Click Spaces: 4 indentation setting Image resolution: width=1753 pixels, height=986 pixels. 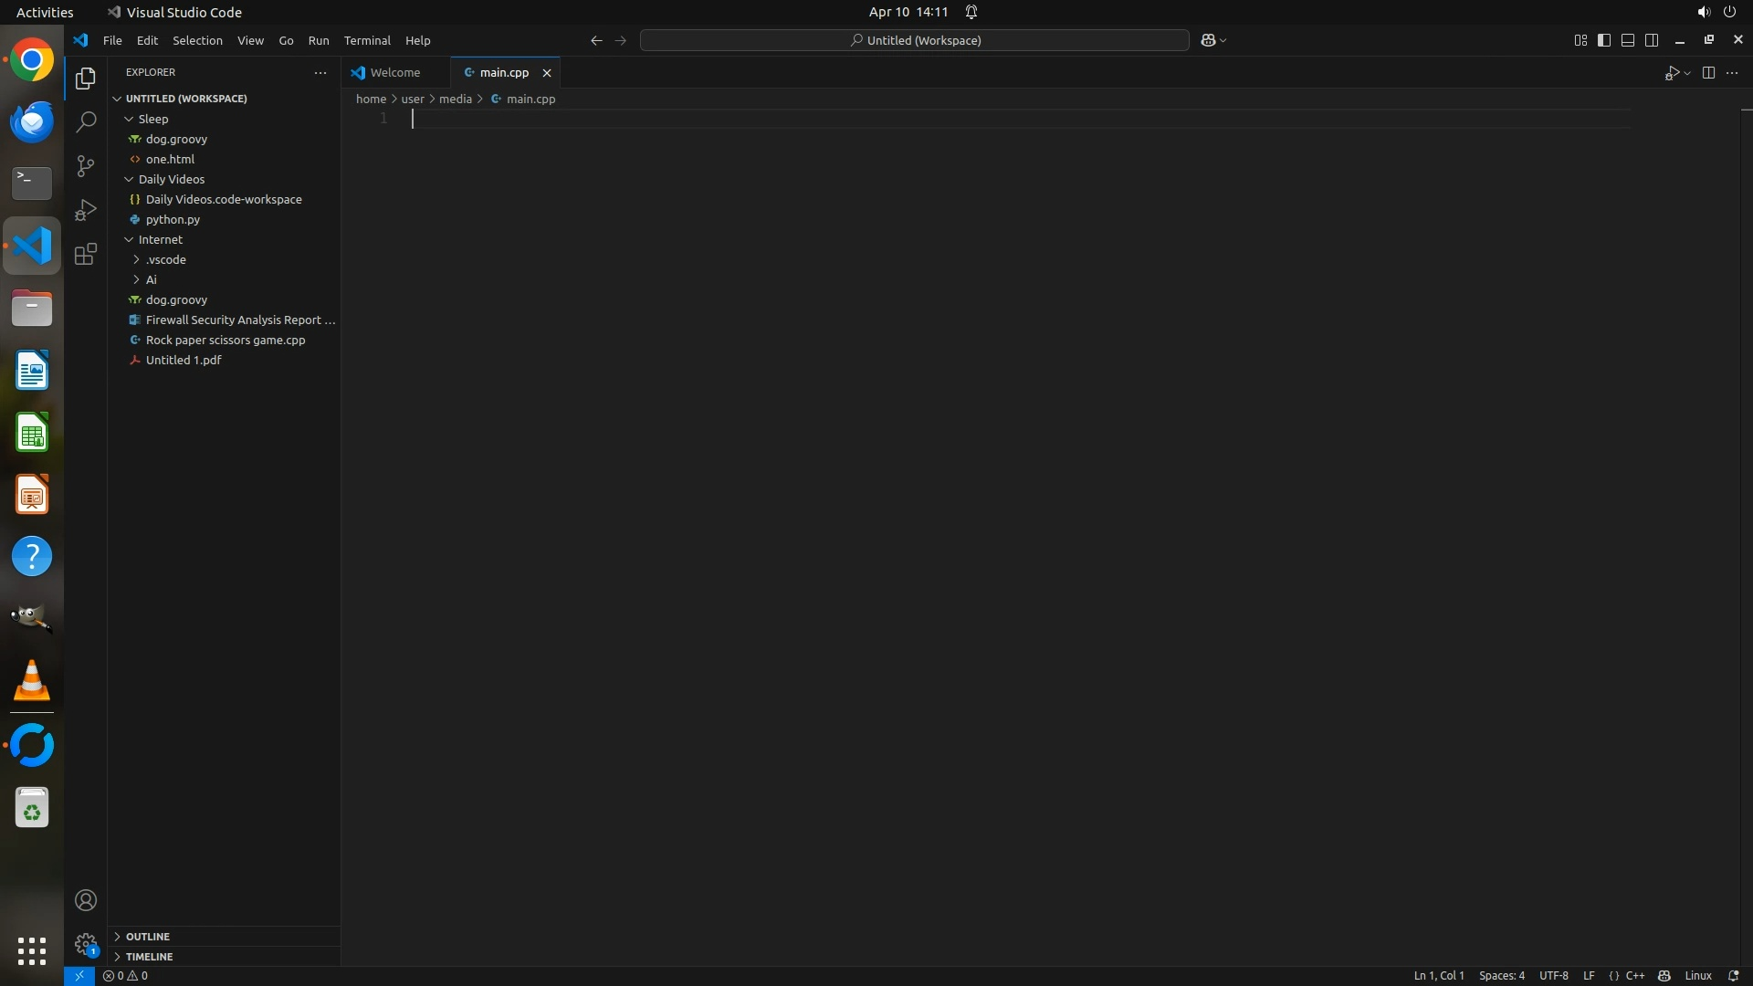(x=1501, y=975)
